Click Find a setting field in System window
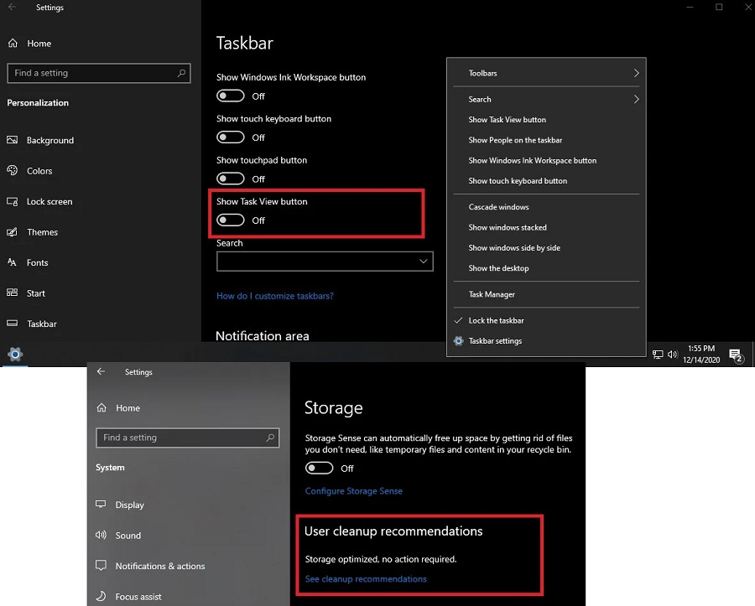The image size is (755, 606). (x=188, y=438)
